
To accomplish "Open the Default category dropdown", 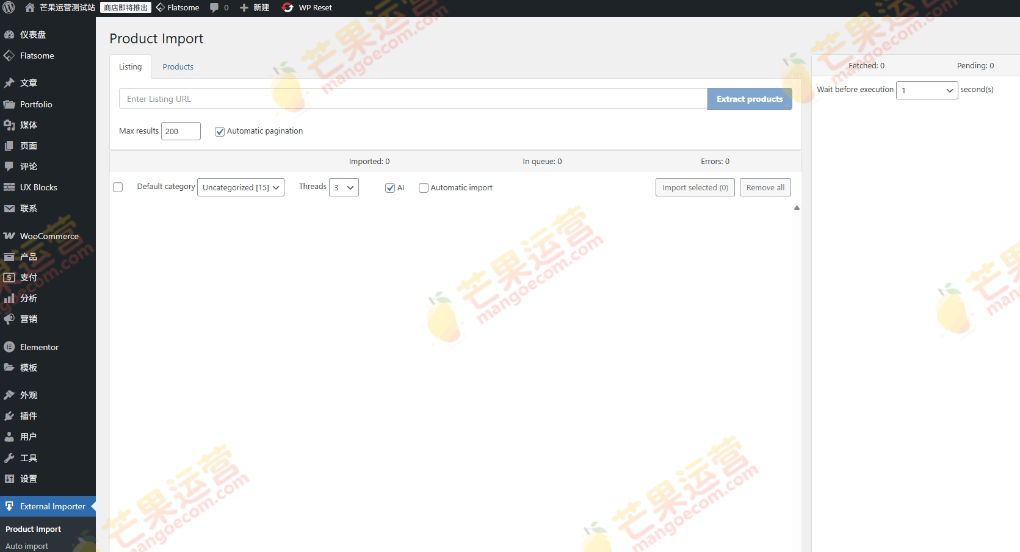I will pos(240,187).
